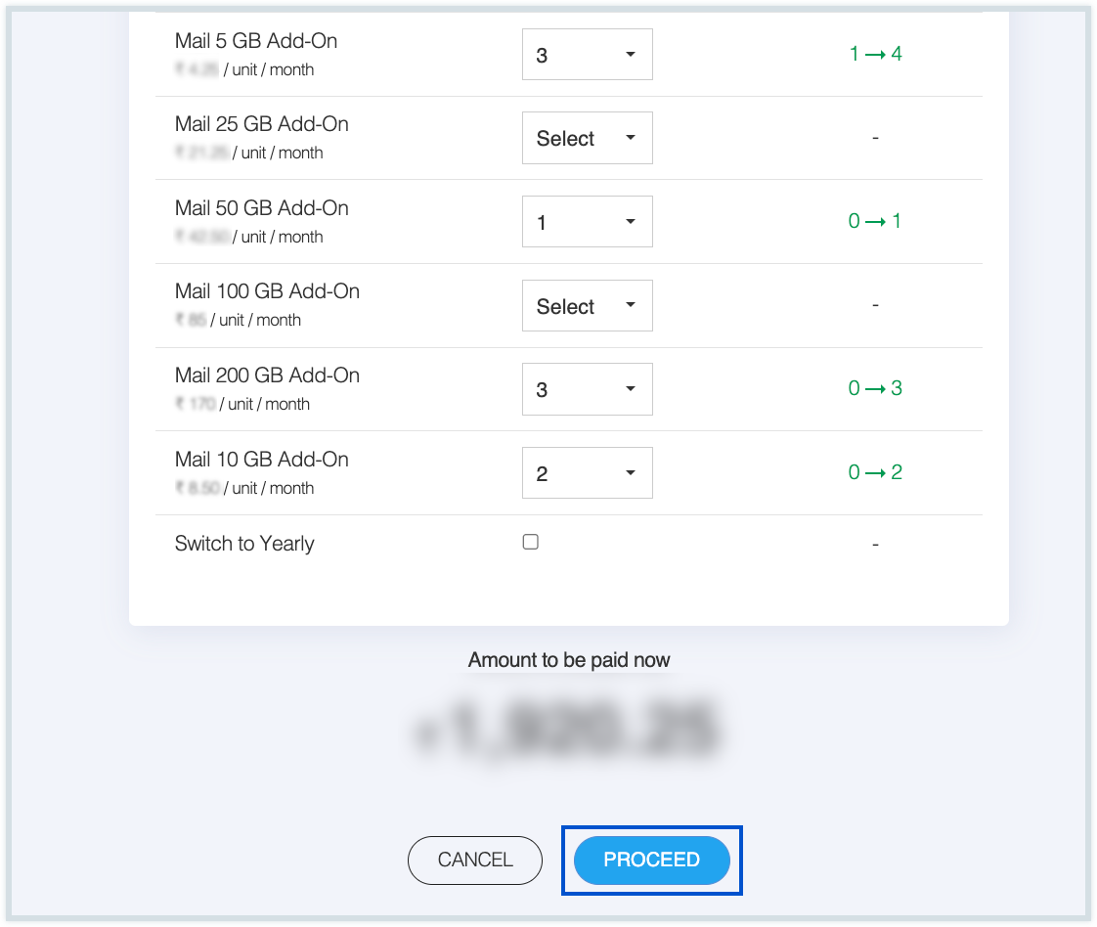Screen dimensions: 1097x927
Task: Select the Mail 200 GB Add-On label
Action: [267, 375]
